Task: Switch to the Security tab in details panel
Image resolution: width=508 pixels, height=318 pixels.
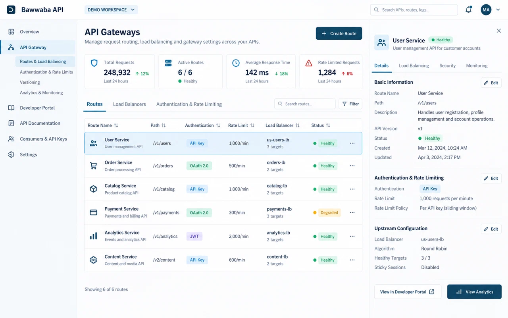Action: pos(447,66)
